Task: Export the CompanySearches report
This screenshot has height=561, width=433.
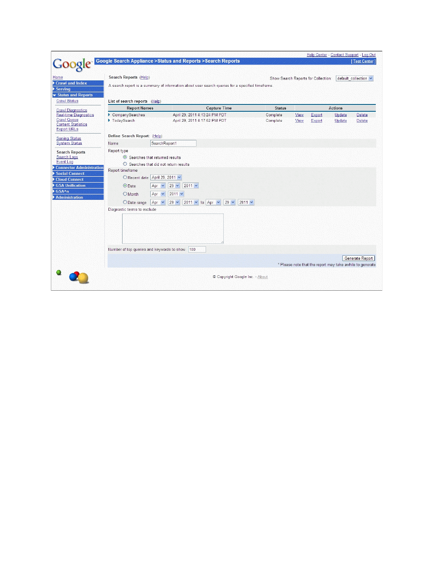Action: tap(316, 115)
